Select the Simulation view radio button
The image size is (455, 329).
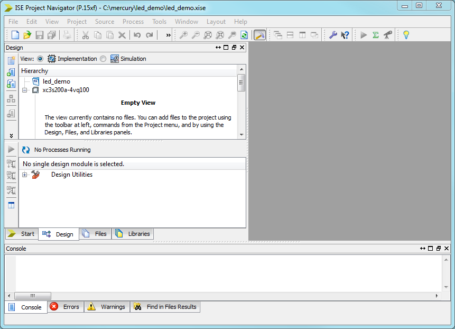tap(103, 59)
